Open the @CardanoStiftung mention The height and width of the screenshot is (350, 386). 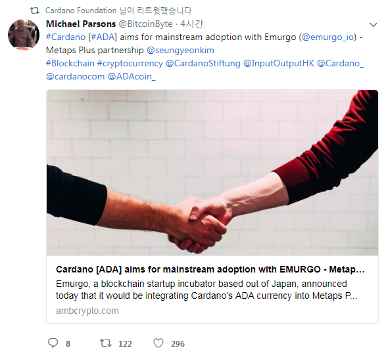[x=203, y=64]
